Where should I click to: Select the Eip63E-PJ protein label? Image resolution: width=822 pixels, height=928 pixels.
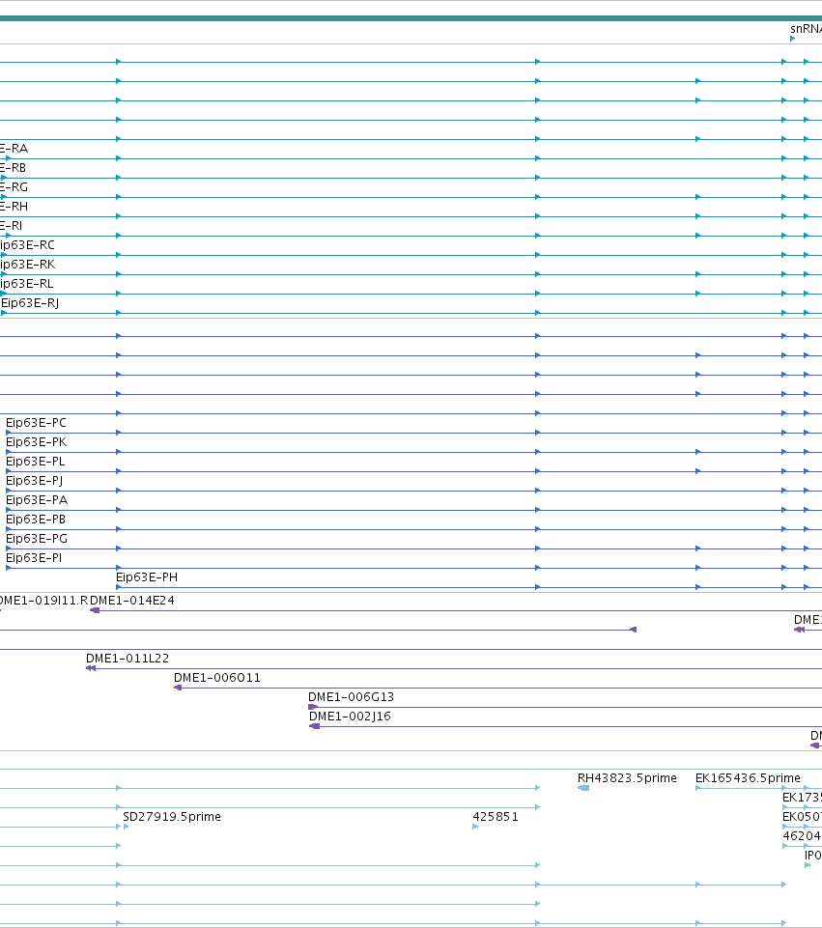[35, 481]
